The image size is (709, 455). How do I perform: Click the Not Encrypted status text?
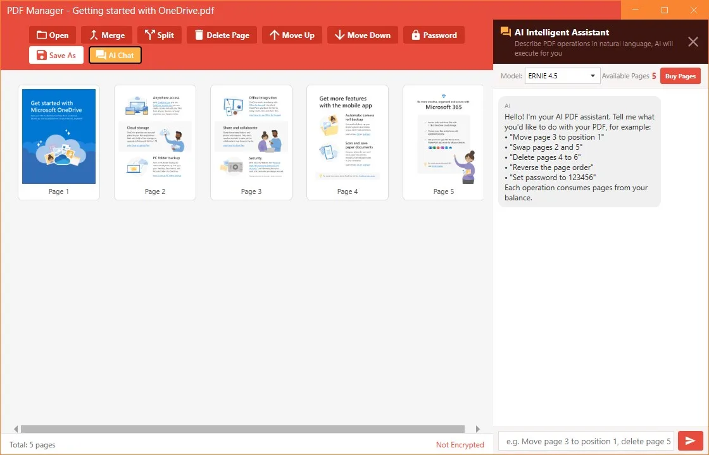click(x=460, y=445)
